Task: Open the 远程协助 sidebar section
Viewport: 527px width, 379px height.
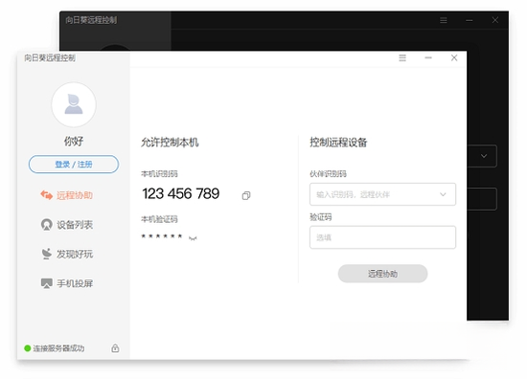Action: point(67,195)
